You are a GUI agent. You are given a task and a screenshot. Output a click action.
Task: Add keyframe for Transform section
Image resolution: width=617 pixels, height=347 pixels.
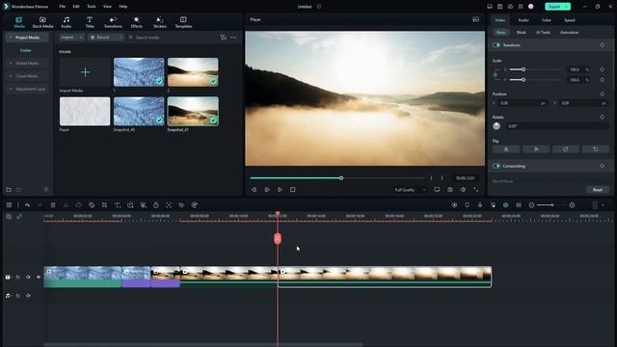[602, 45]
